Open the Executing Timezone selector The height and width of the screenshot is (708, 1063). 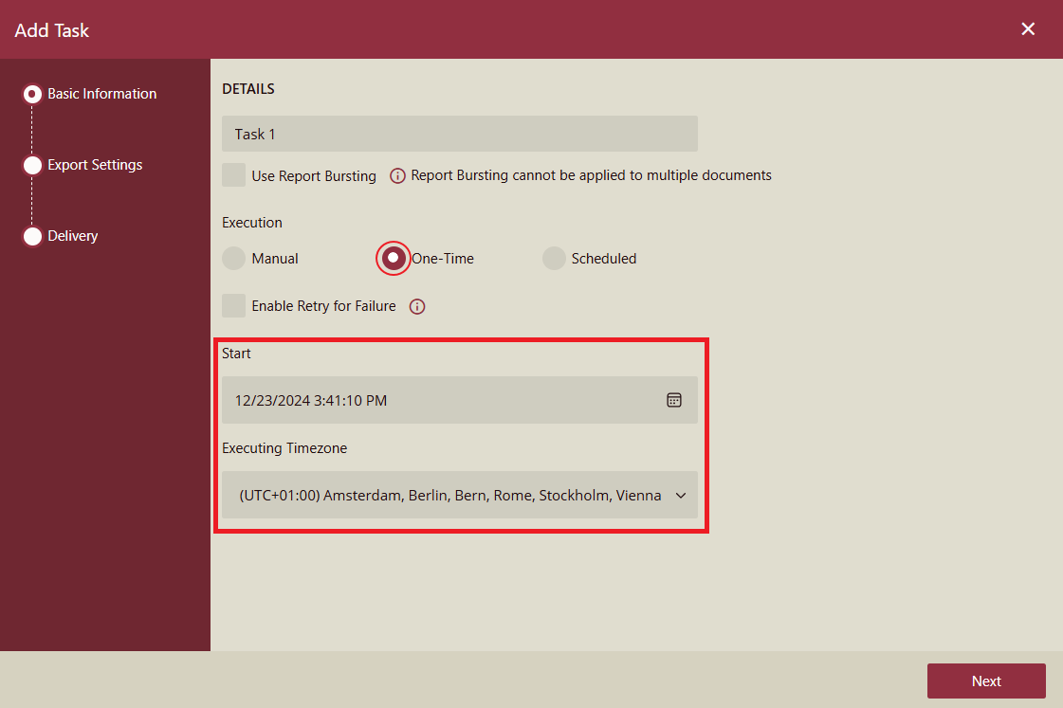tap(460, 495)
